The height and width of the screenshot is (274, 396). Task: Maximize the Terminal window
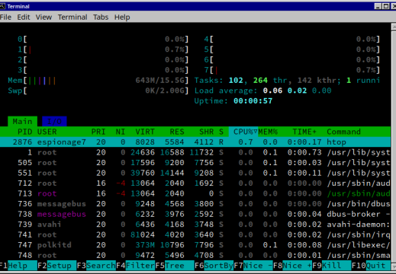click(385, 6)
